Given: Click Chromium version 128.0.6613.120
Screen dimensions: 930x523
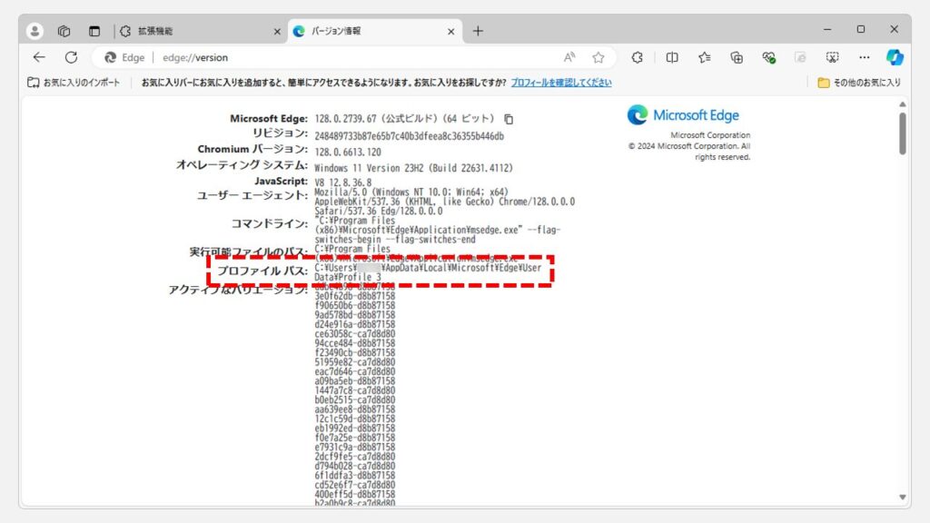Looking at the screenshot, I should tap(348, 153).
